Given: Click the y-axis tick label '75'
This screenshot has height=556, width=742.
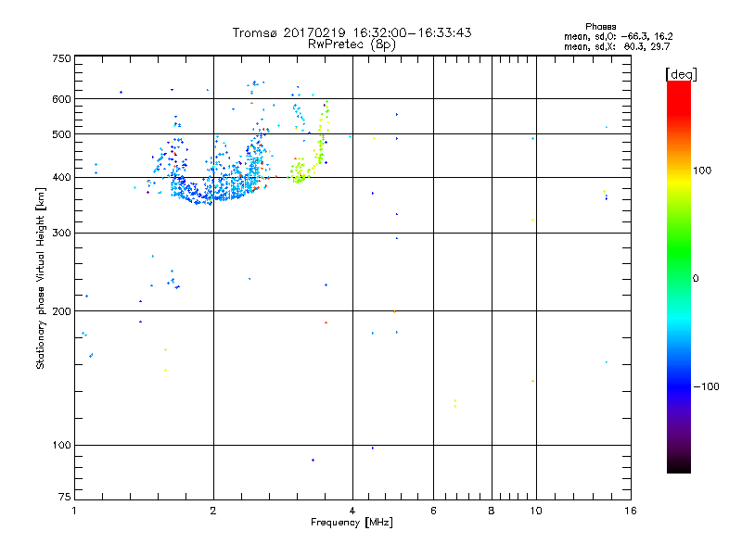Looking at the screenshot, I should (x=65, y=497).
